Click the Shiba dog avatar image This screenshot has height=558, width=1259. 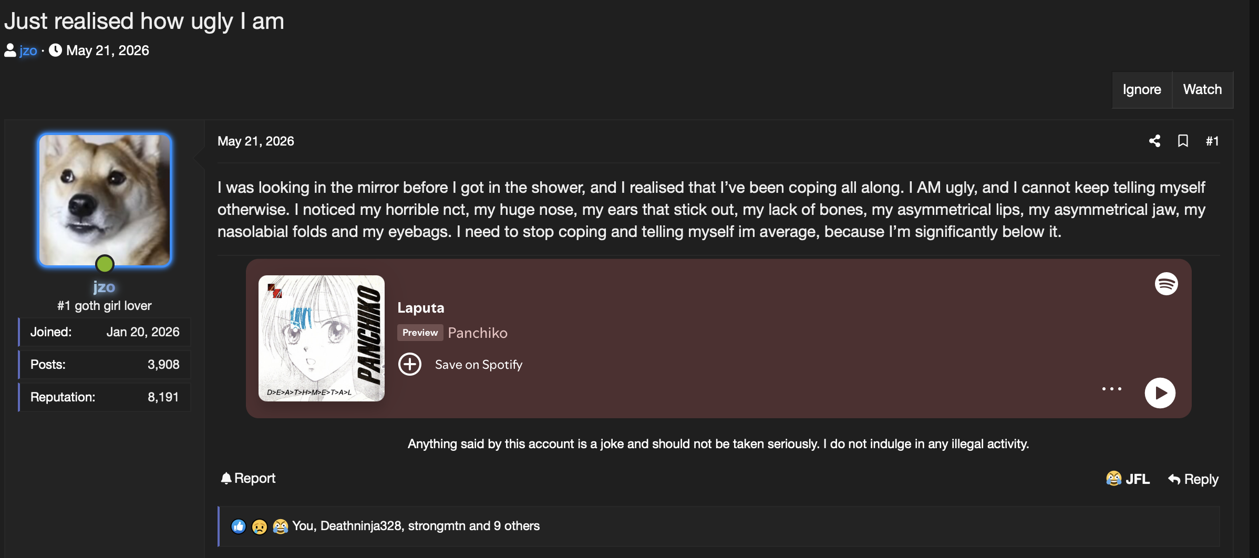105,200
